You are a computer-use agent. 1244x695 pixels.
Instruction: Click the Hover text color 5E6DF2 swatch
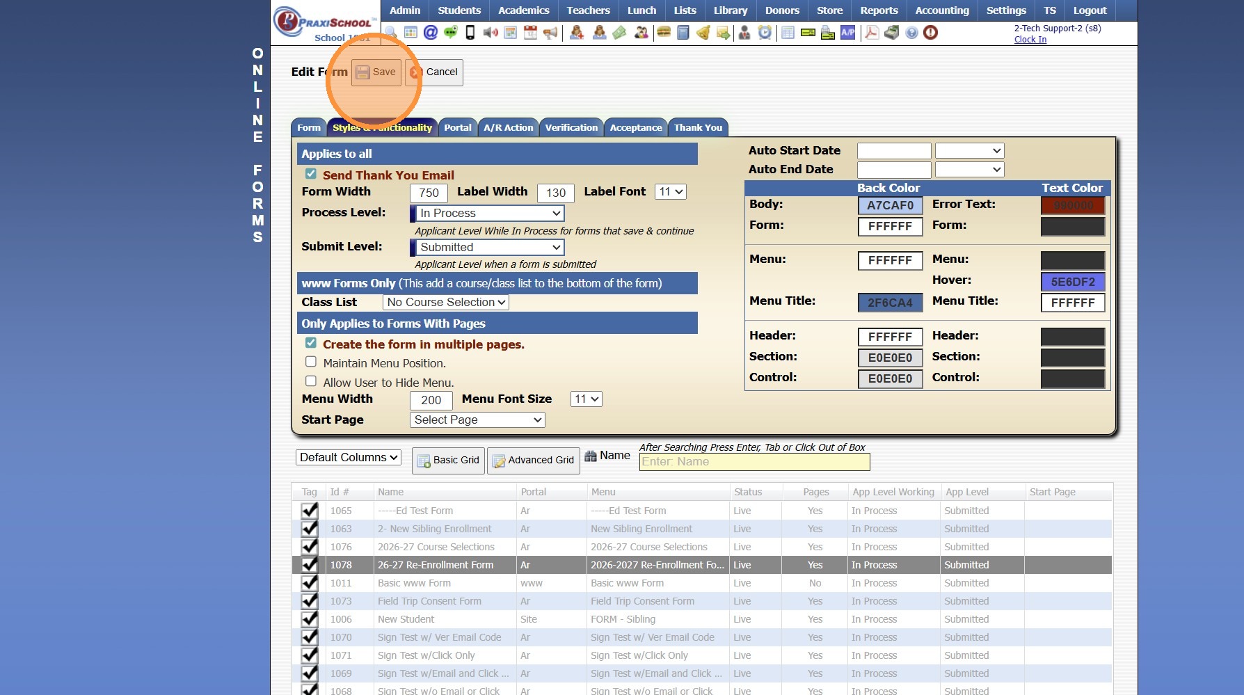click(1073, 282)
